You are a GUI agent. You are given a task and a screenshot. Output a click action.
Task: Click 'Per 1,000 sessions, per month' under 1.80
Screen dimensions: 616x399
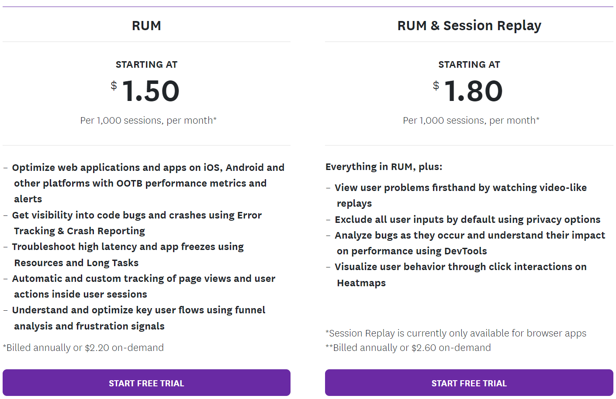tap(471, 120)
